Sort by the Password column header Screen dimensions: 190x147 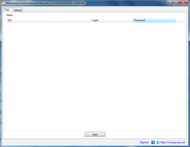click(154, 20)
